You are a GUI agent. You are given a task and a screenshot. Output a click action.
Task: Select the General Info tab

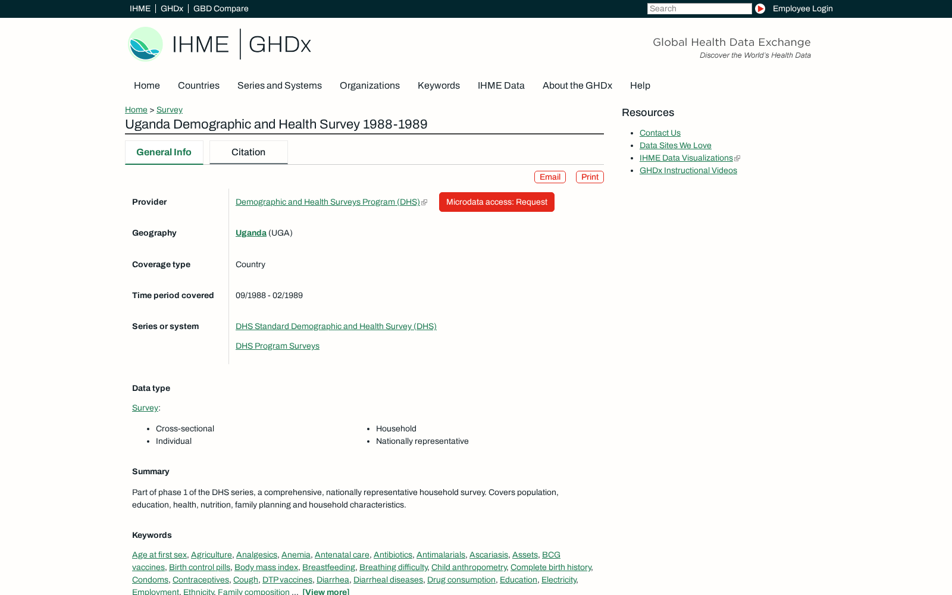point(164,152)
